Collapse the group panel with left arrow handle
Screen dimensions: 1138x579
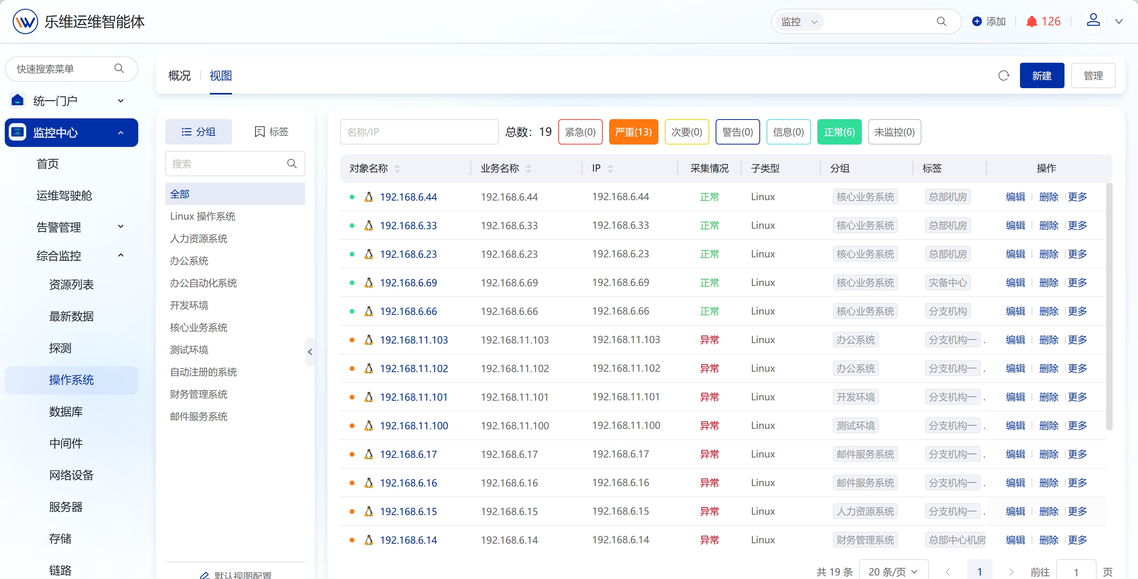point(310,351)
